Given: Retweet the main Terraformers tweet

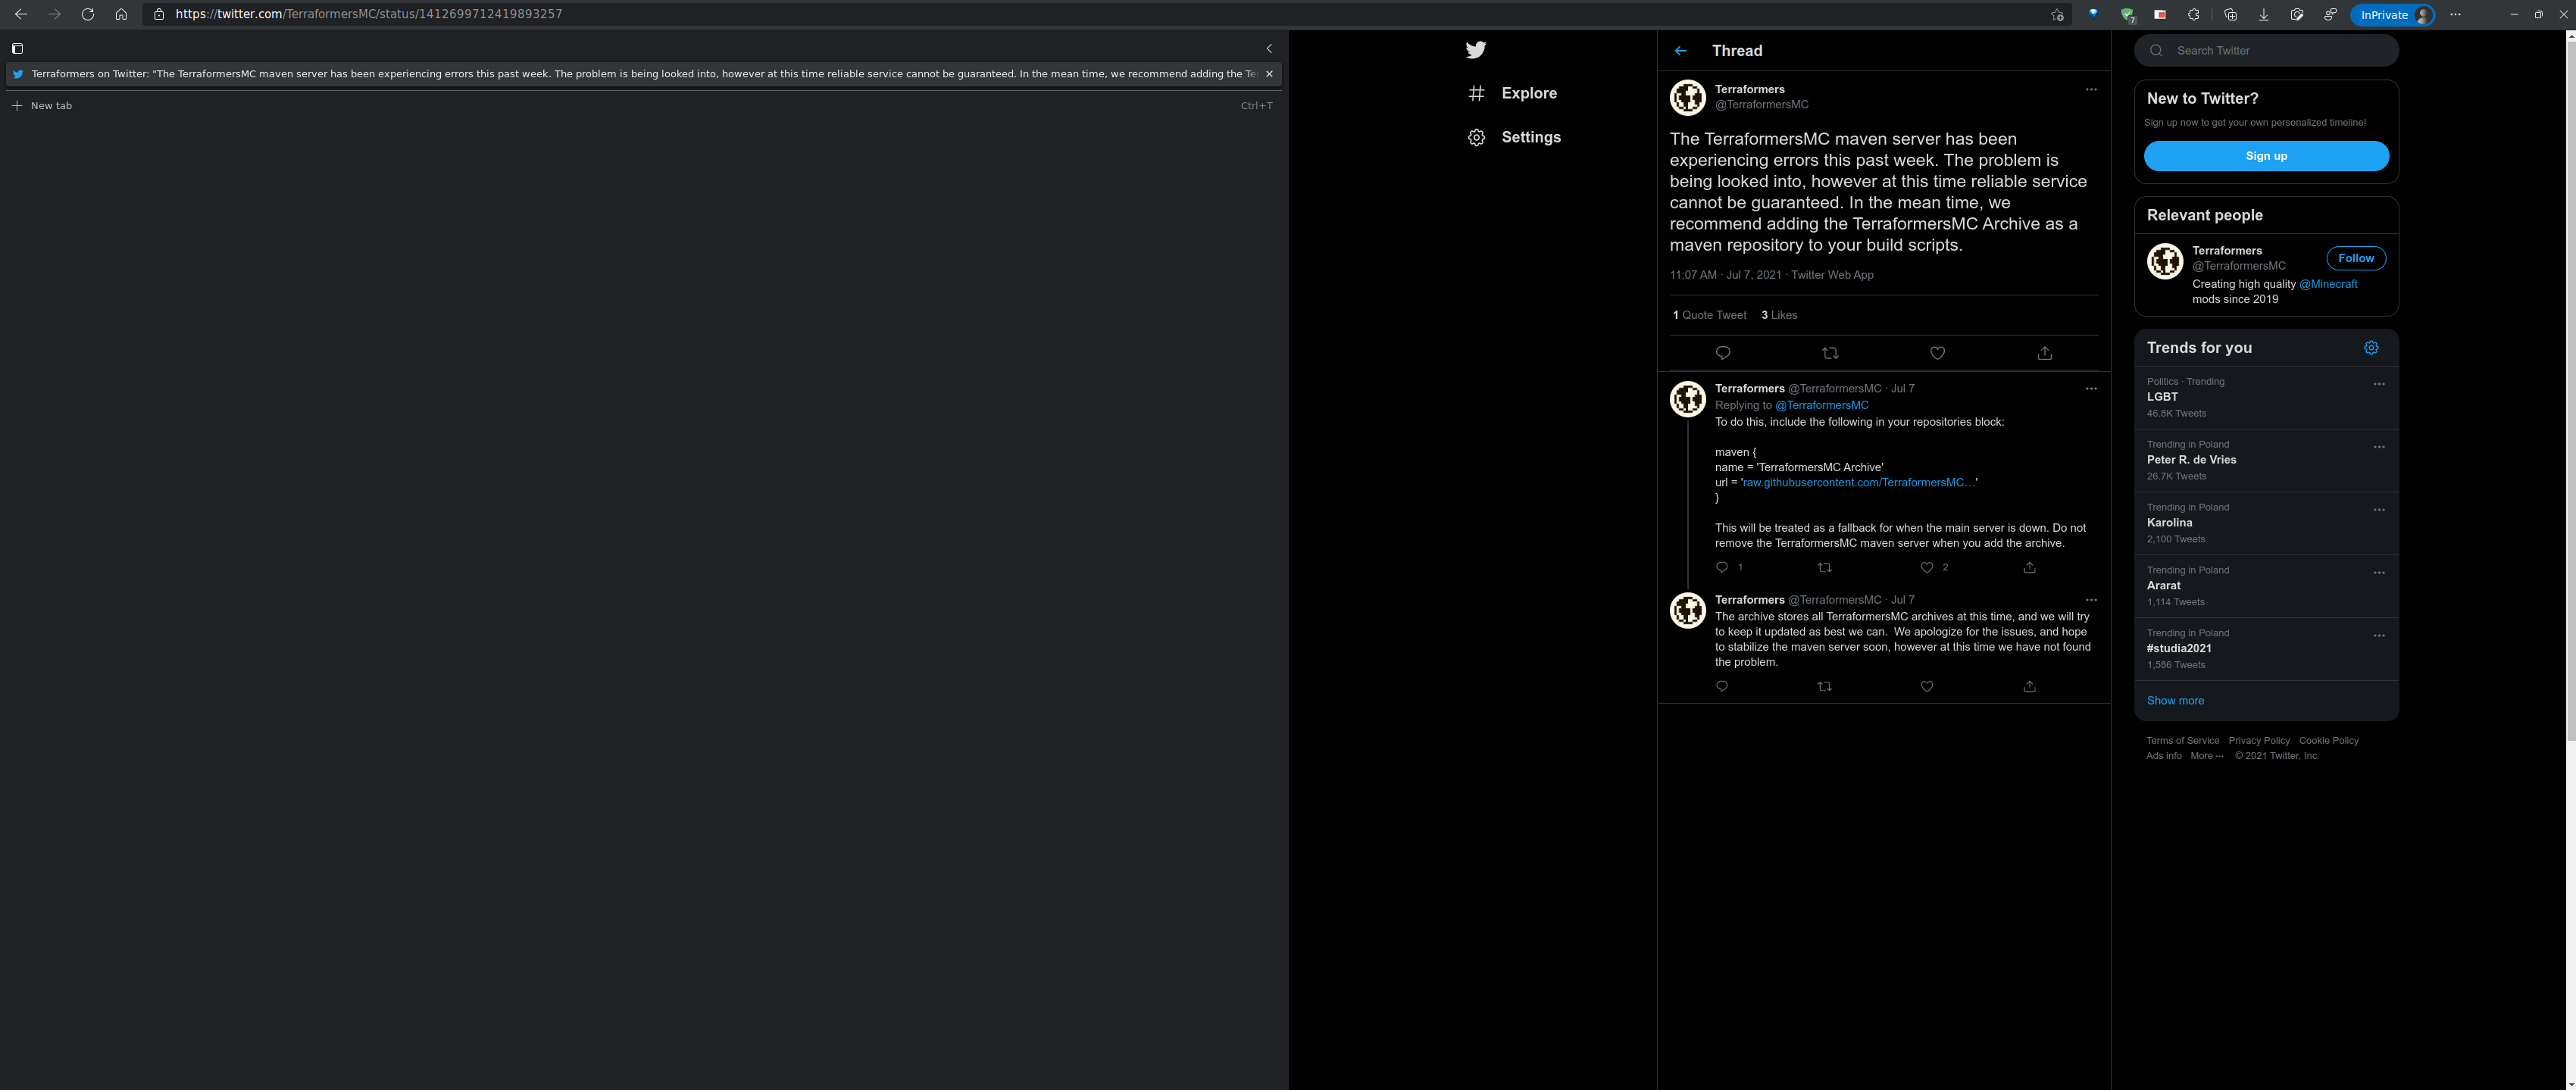Looking at the screenshot, I should (1830, 353).
